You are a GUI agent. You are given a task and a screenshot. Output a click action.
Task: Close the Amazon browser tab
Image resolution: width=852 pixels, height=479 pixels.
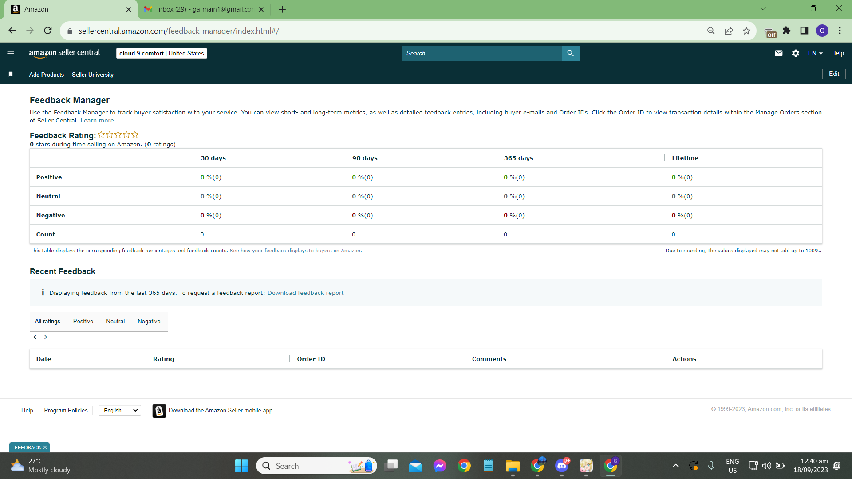coord(129,9)
